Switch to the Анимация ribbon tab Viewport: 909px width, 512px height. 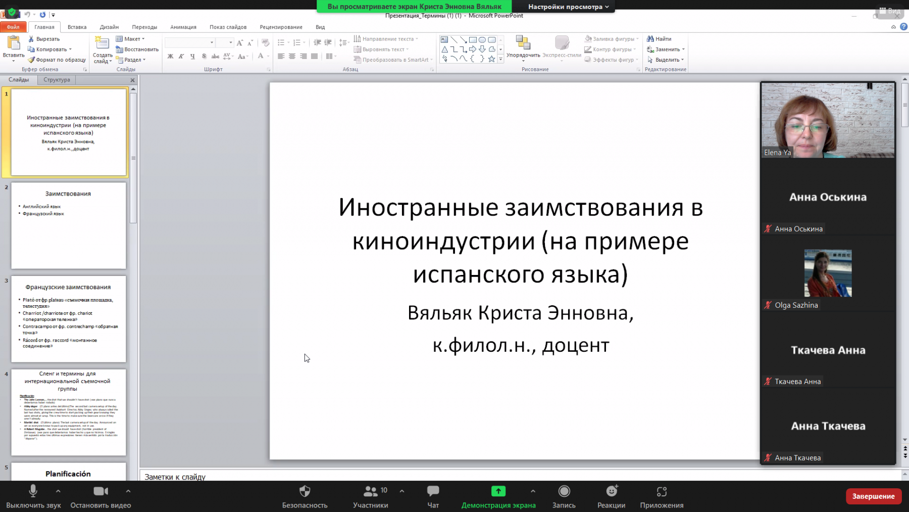(x=183, y=27)
